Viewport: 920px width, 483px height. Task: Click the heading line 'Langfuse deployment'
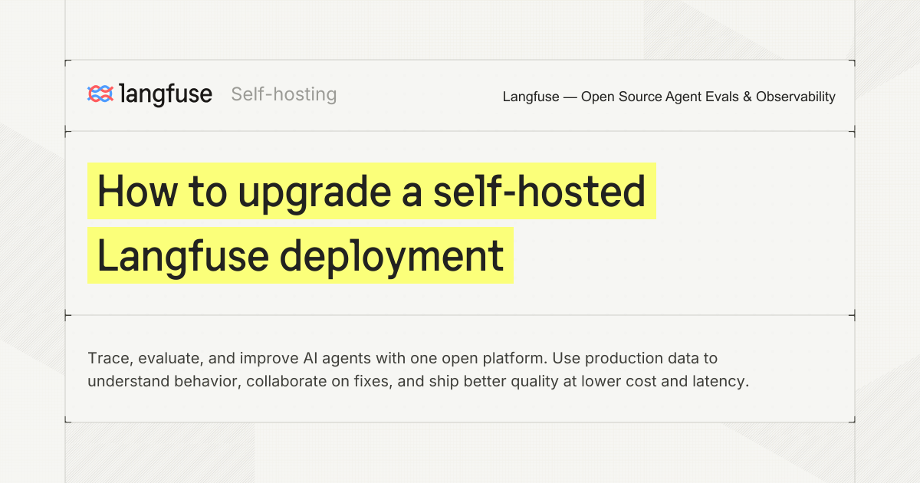(301, 255)
